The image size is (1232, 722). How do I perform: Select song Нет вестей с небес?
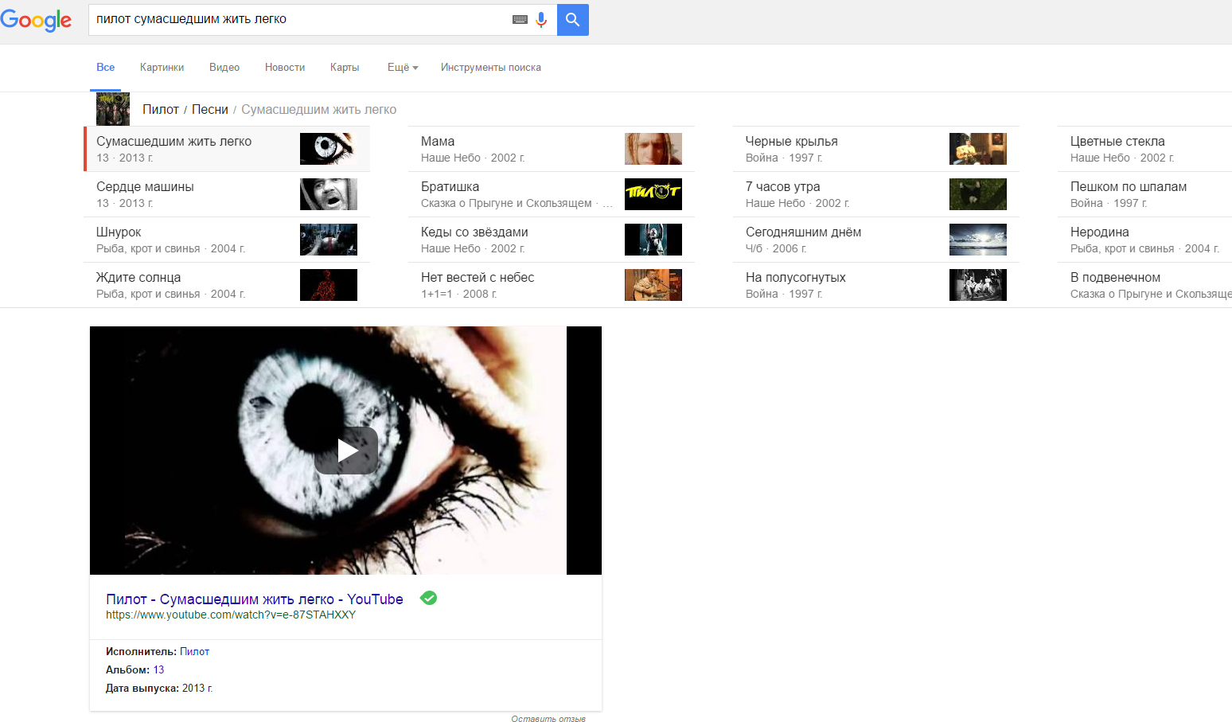(552, 285)
